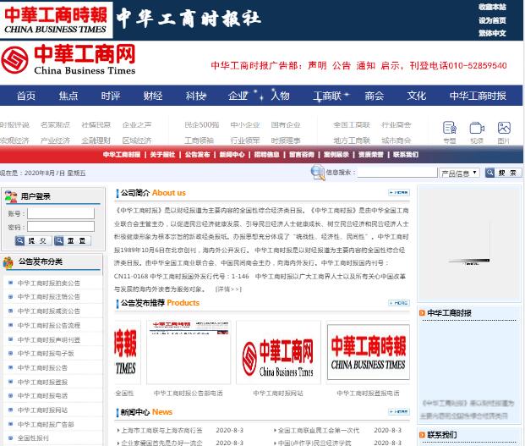Open 企业 navigation item
525x446 pixels.
238,96
